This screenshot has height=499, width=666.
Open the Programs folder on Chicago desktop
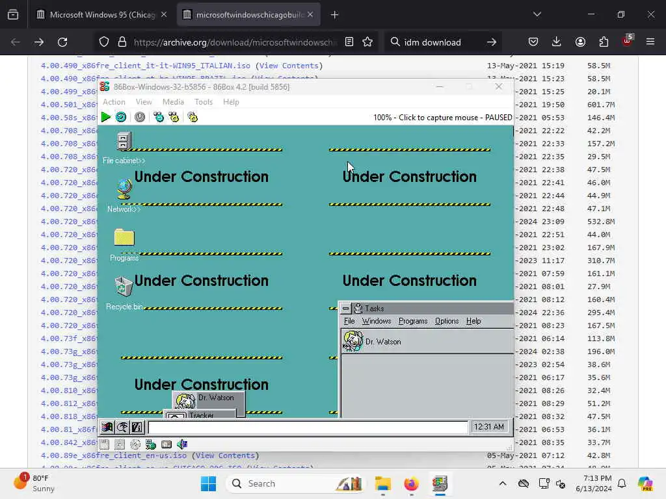[x=124, y=245]
